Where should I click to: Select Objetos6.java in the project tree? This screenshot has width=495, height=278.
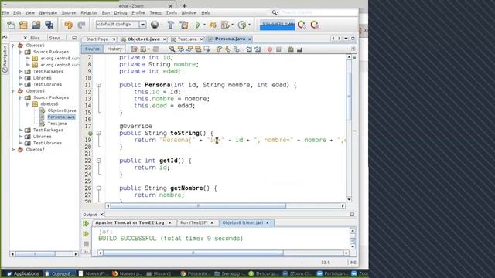click(62, 110)
